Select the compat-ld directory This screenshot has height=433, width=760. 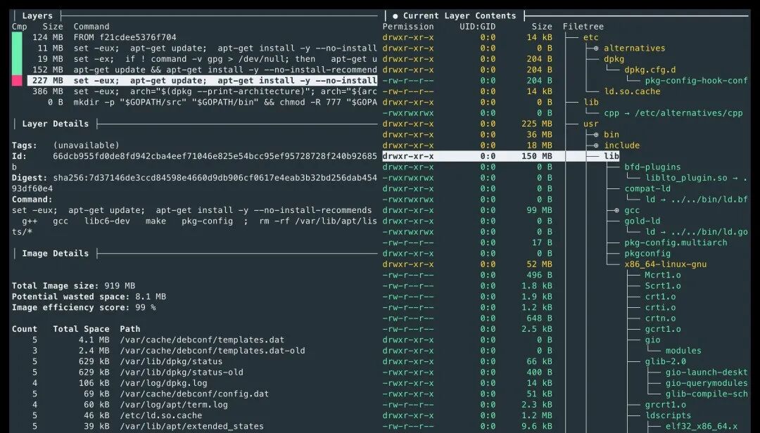[647, 188]
